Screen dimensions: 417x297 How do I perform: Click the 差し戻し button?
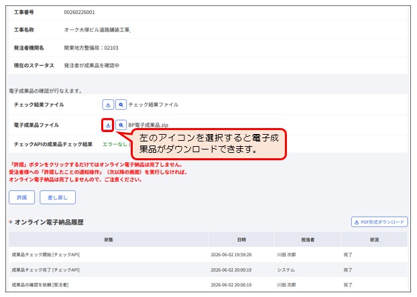tap(58, 197)
